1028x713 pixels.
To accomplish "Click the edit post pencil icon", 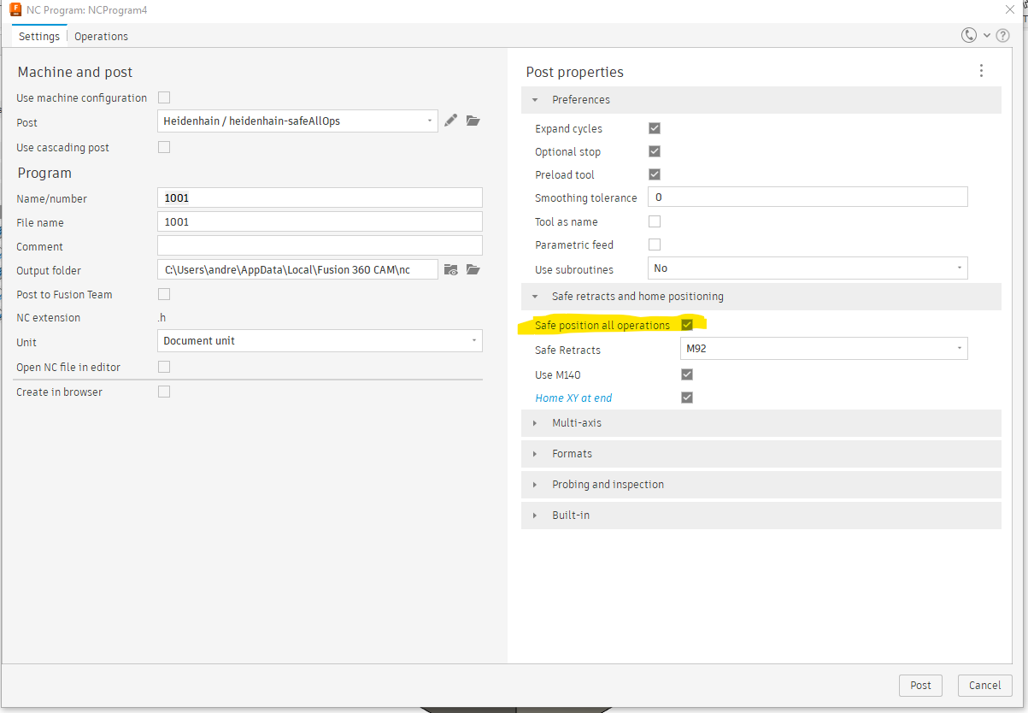I will pos(451,121).
